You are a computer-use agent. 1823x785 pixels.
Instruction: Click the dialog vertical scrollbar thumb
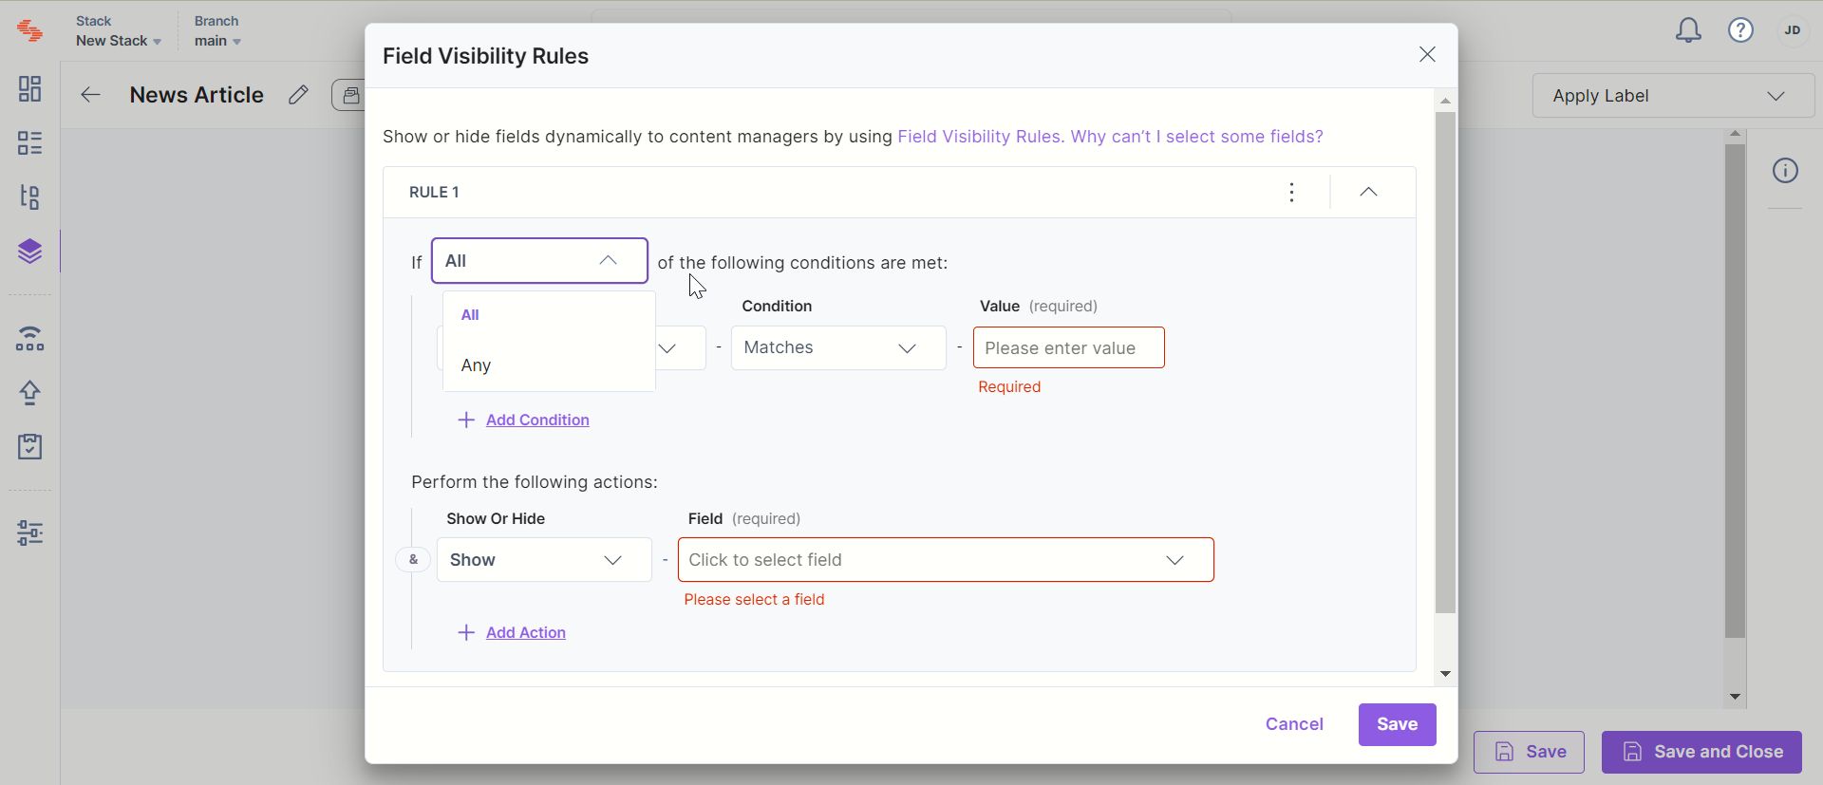[x=1445, y=363]
